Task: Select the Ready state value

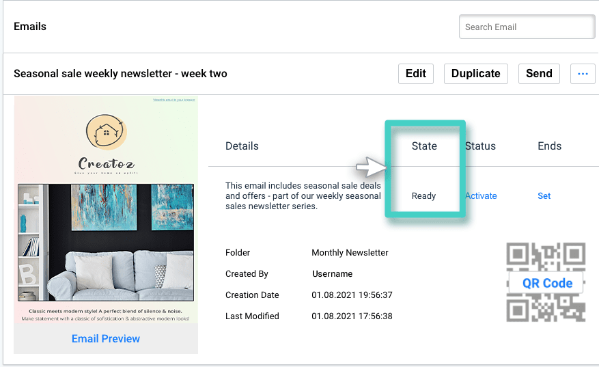Action: click(423, 195)
